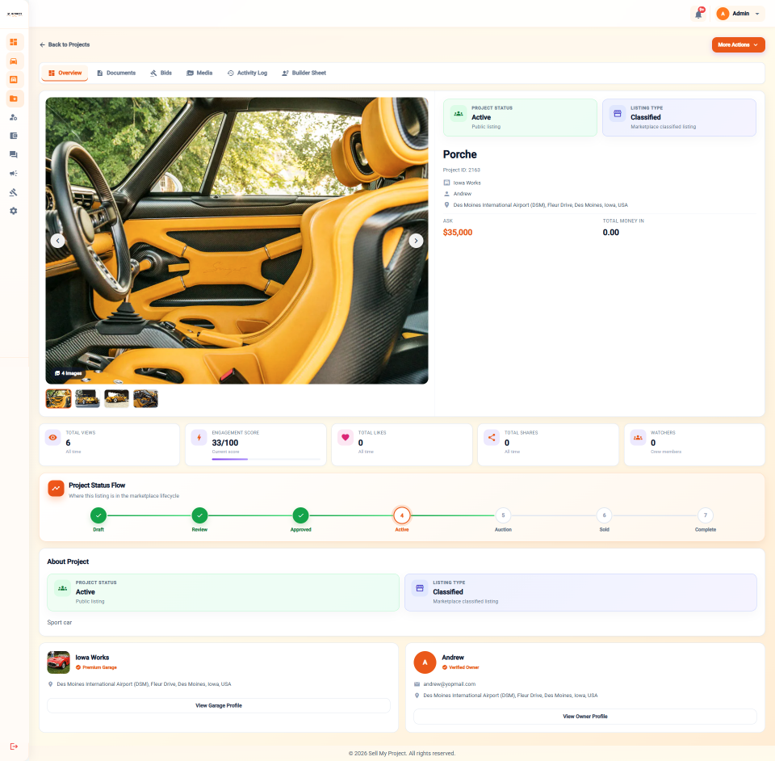Click the lightning icon on Engagement Score card

(x=199, y=437)
